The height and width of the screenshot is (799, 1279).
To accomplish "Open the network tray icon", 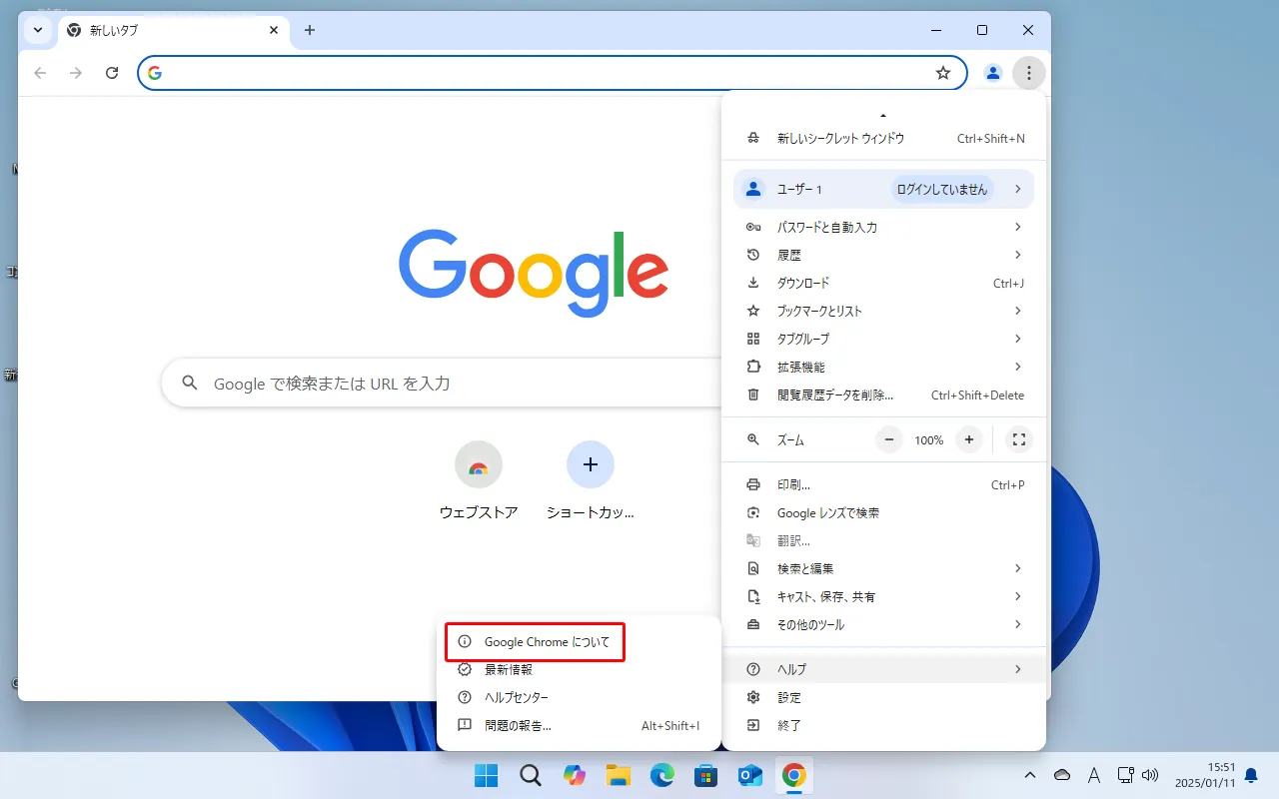I will 1126,775.
